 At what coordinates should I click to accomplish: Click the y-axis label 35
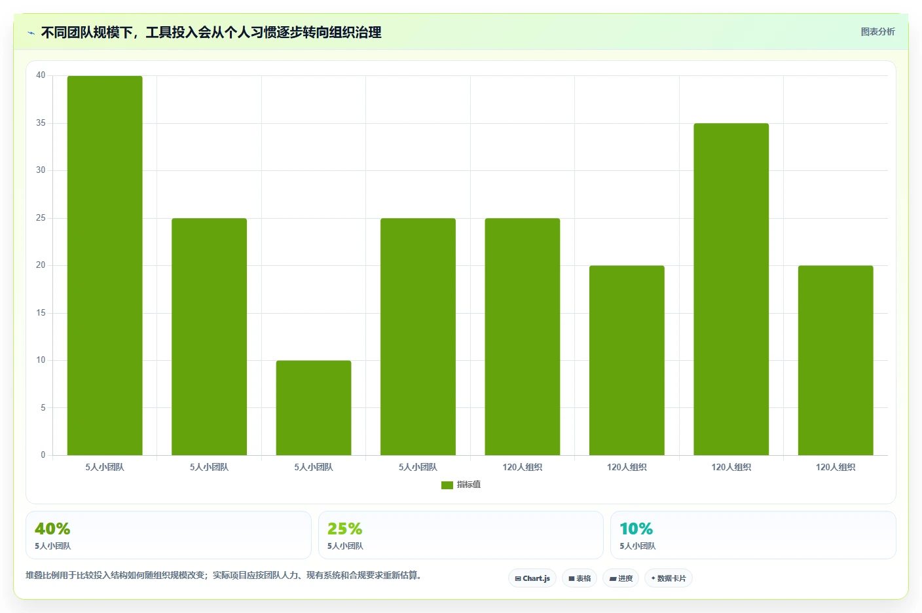point(41,123)
